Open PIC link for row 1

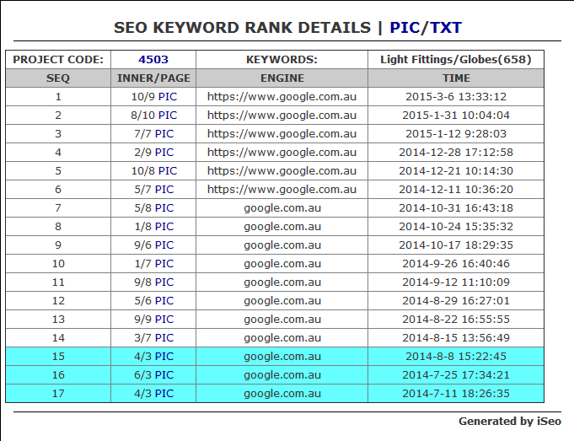click(167, 97)
